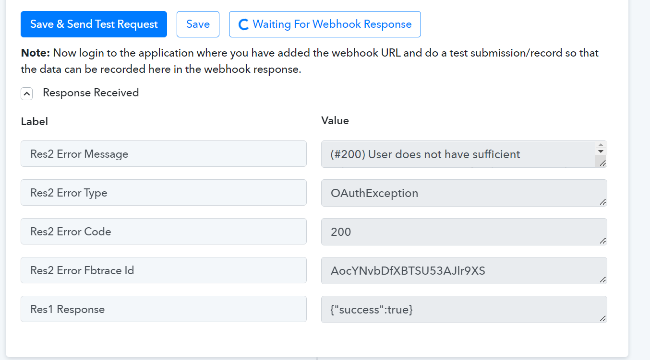650x360 pixels.
Task: Click the Res1 Response label field
Action: pyautogui.click(x=164, y=309)
